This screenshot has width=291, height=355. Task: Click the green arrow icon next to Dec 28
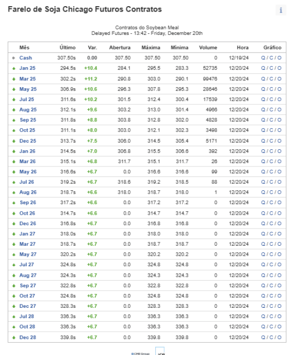[x=14, y=338]
